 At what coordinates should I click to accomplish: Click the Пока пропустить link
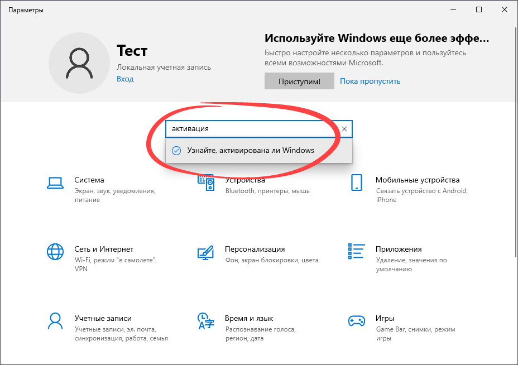370,81
